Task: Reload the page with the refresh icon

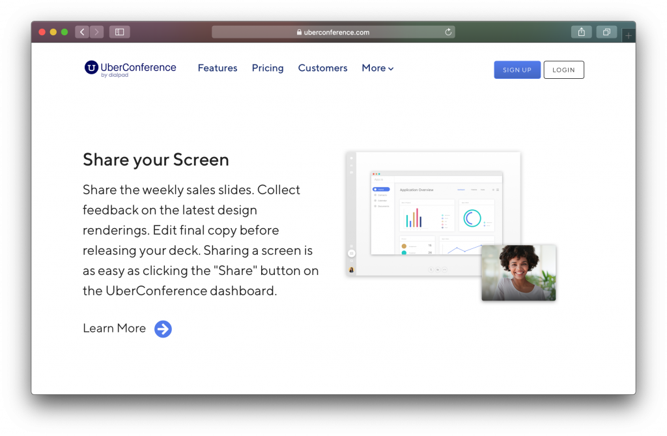Action: tap(448, 32)
